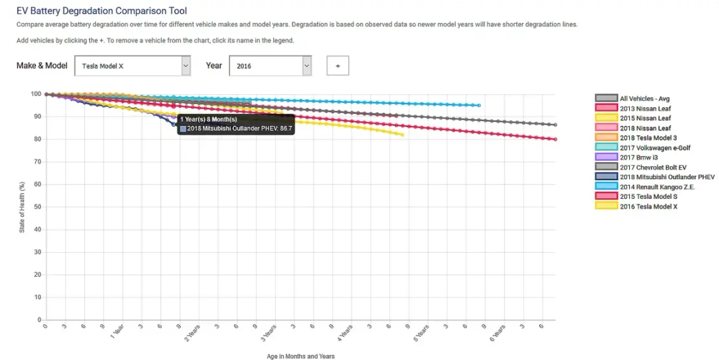The height and width of the screenshot is (360, 719).
Task: Click end point of Renault Kangoo line
Action: coord(479,105)
